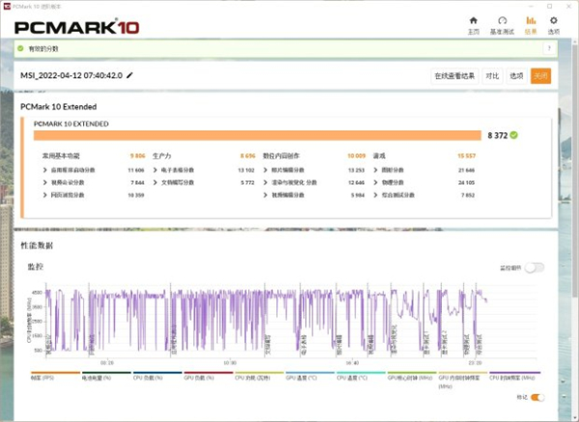Select the 帧率 (FPS) chart legend
This screenshot has width=579, height=422.
click(44, 379)
